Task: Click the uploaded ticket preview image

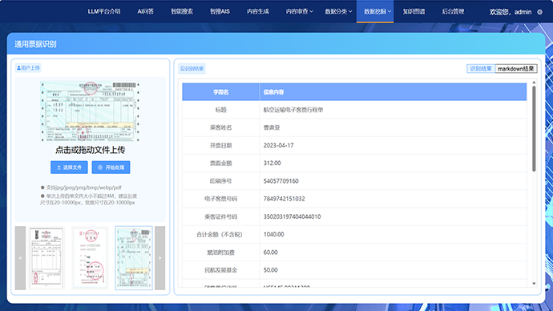Action: coord(91,111)
